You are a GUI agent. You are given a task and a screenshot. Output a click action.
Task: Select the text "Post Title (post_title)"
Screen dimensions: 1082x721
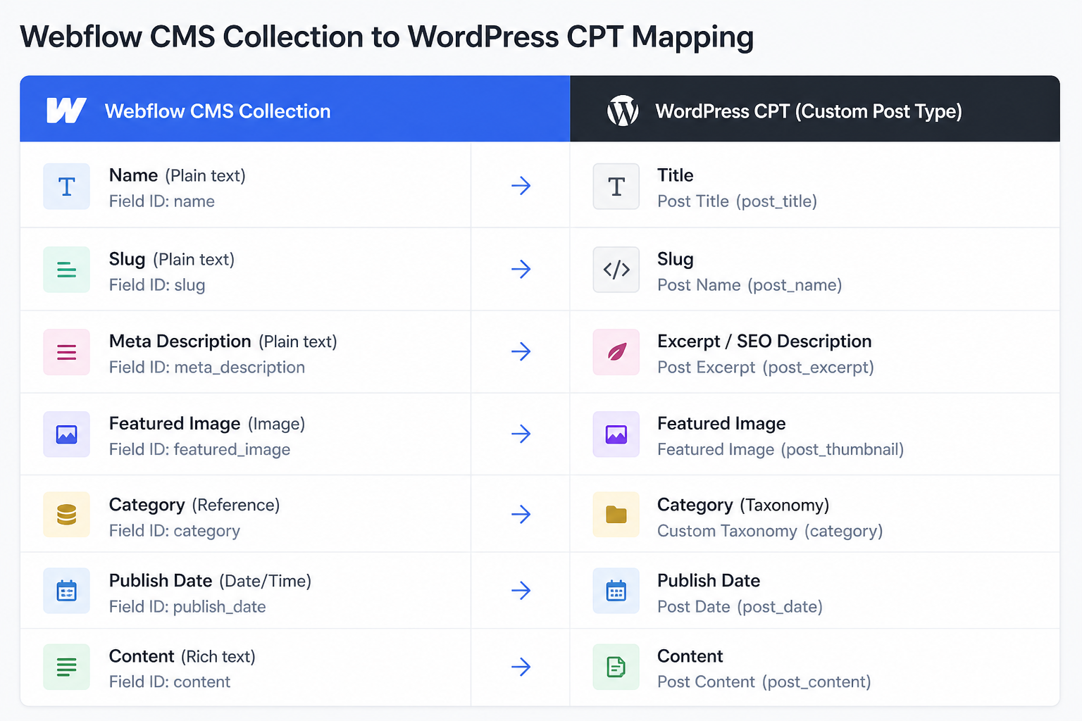[737, 201]
